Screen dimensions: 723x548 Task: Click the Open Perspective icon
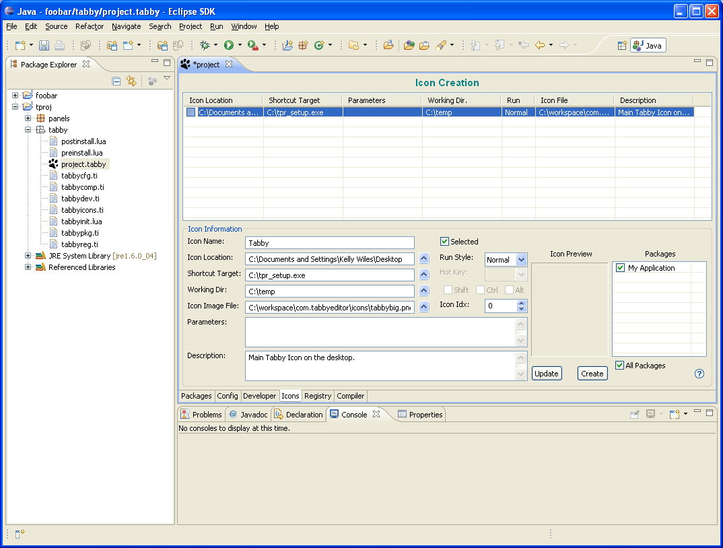point(622,45)
